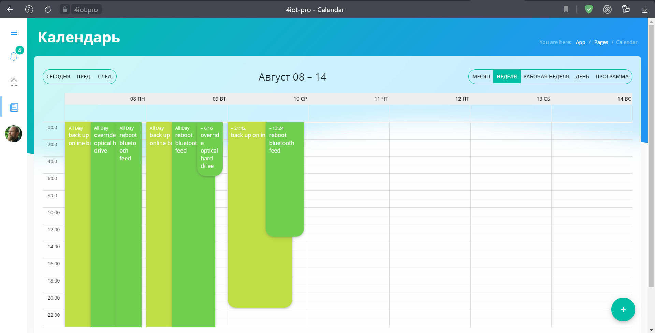Go to previous week with ПРЕД.
The height and width of the screenshot is (333, 655).
point(84,77)
